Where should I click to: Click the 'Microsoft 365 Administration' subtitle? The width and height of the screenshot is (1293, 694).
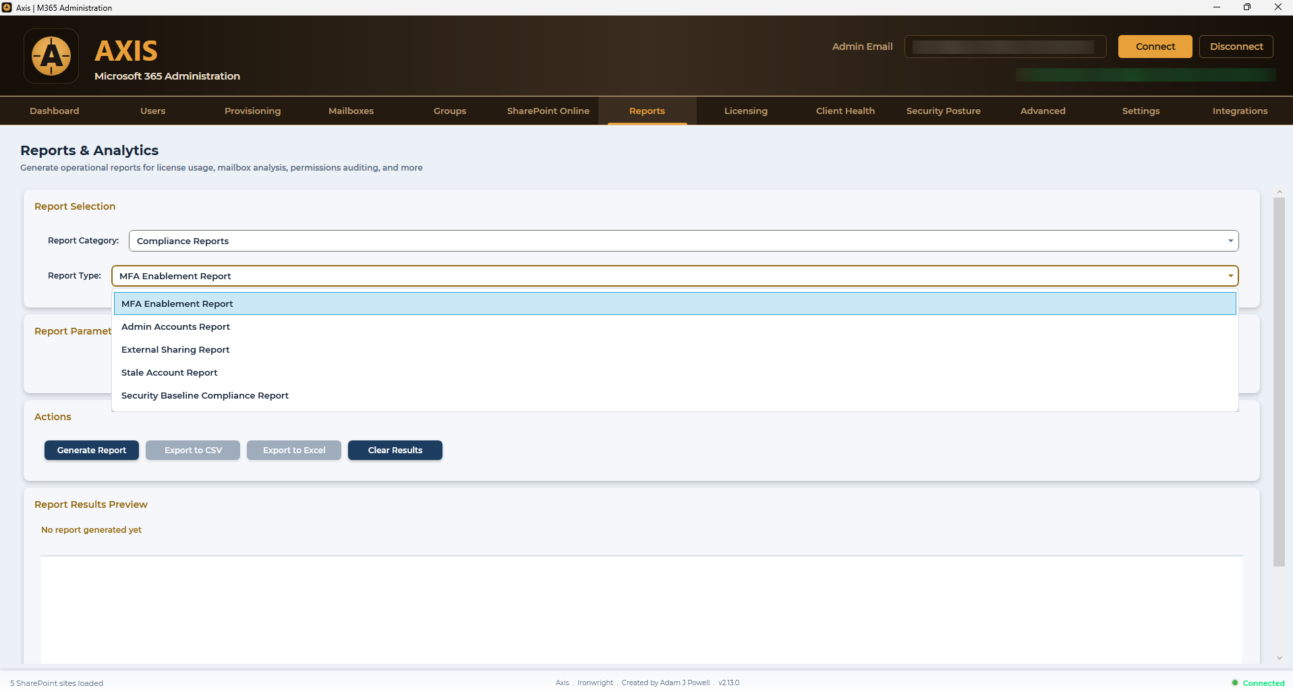[x=167, y=76]
